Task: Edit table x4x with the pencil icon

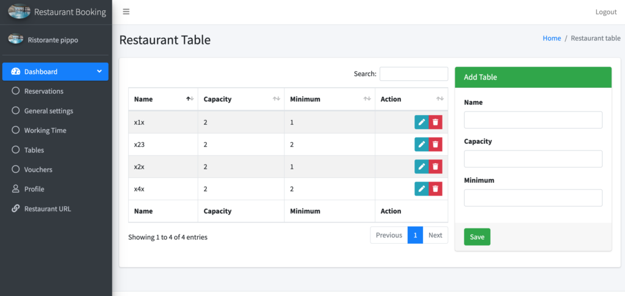Action: (x=421, y=189)
